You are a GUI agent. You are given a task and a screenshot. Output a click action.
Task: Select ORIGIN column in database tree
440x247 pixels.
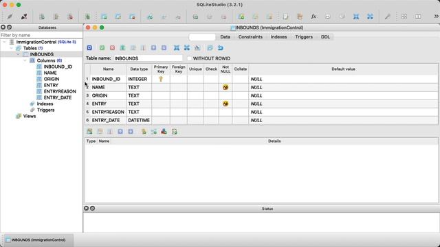(52, 79)
